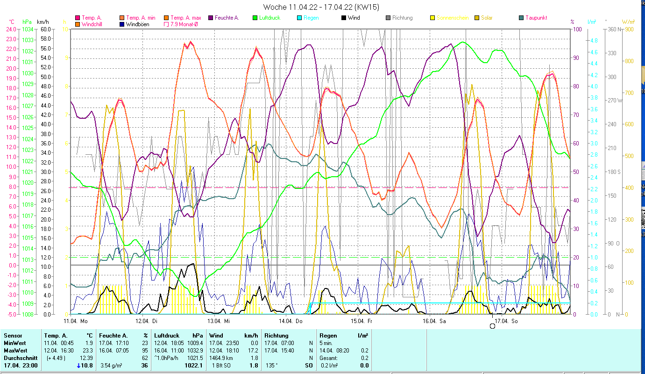645x374 pixels.
Task: Select the '17.04. So' date label
Action: 506,321
